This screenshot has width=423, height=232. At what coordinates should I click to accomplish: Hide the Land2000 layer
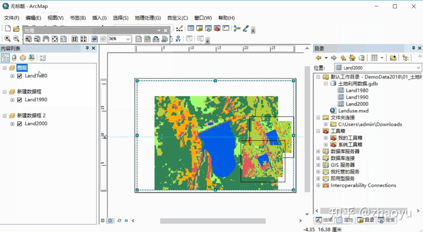pos(19,123)
